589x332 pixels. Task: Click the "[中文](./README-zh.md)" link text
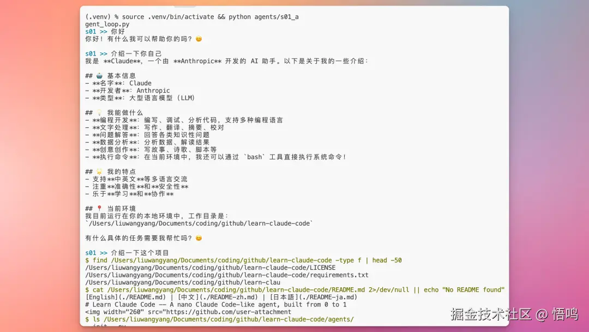coord(218,298)
